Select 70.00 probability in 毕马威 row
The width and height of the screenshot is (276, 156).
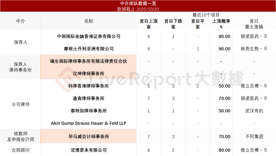(x=224, y=137)
